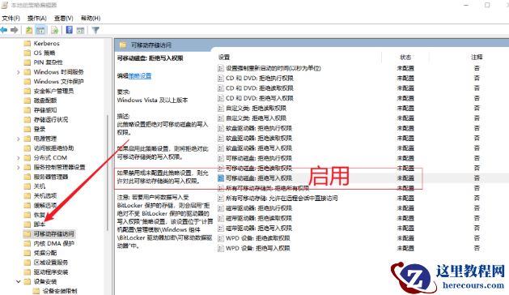Toggle the show/hide console tree toolbar icon

40,30
